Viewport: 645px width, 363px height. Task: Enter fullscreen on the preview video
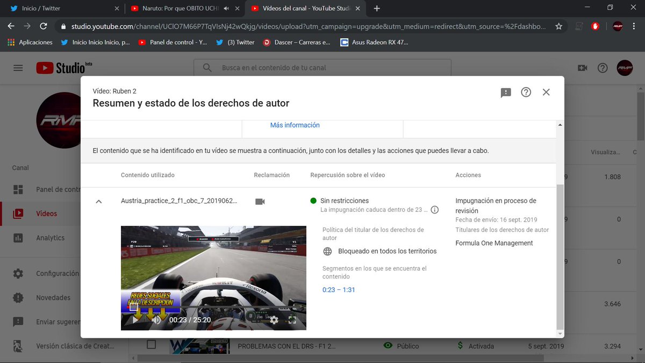coord(292,319)
